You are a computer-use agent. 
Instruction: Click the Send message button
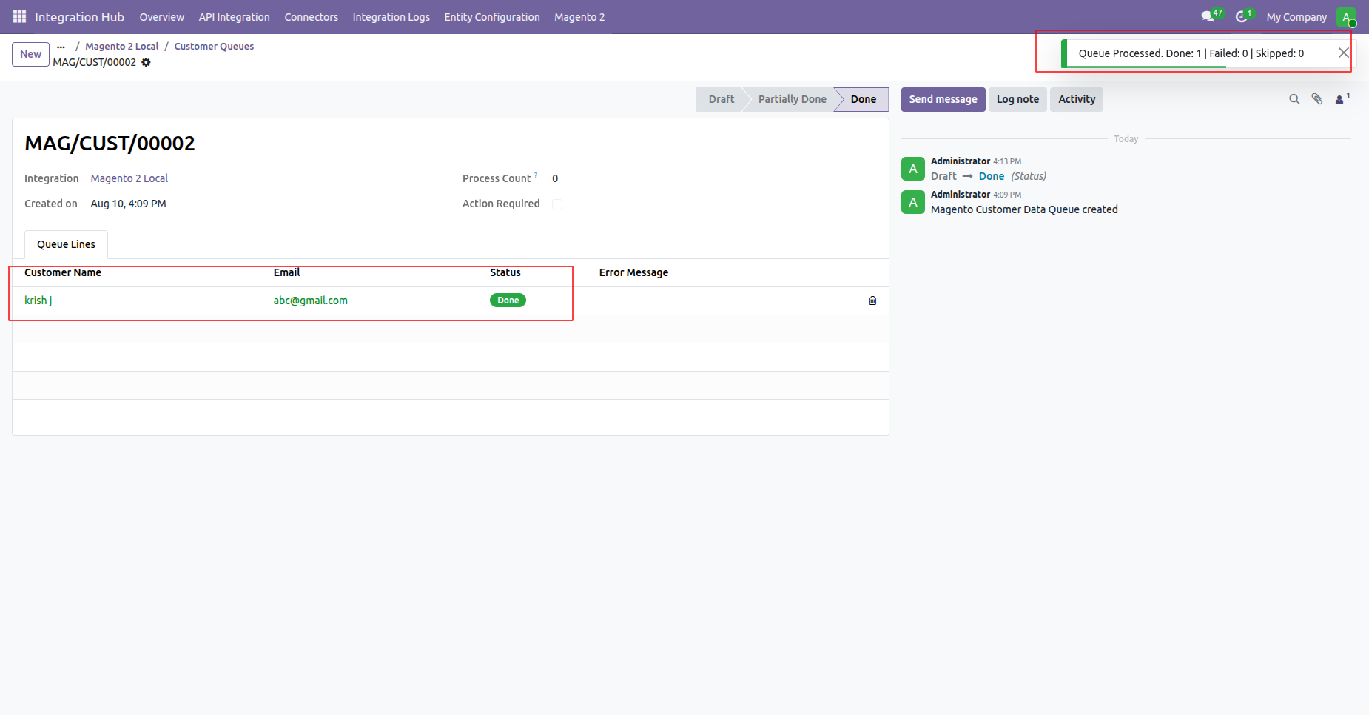click(943, 99)
